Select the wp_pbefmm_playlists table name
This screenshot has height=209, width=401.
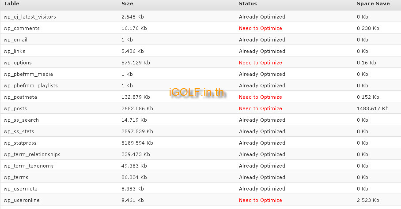point(30,86)
